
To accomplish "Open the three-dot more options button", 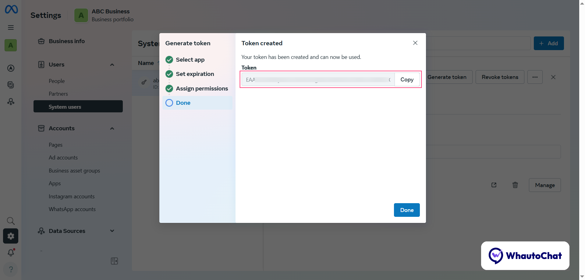I will (535, 77).
